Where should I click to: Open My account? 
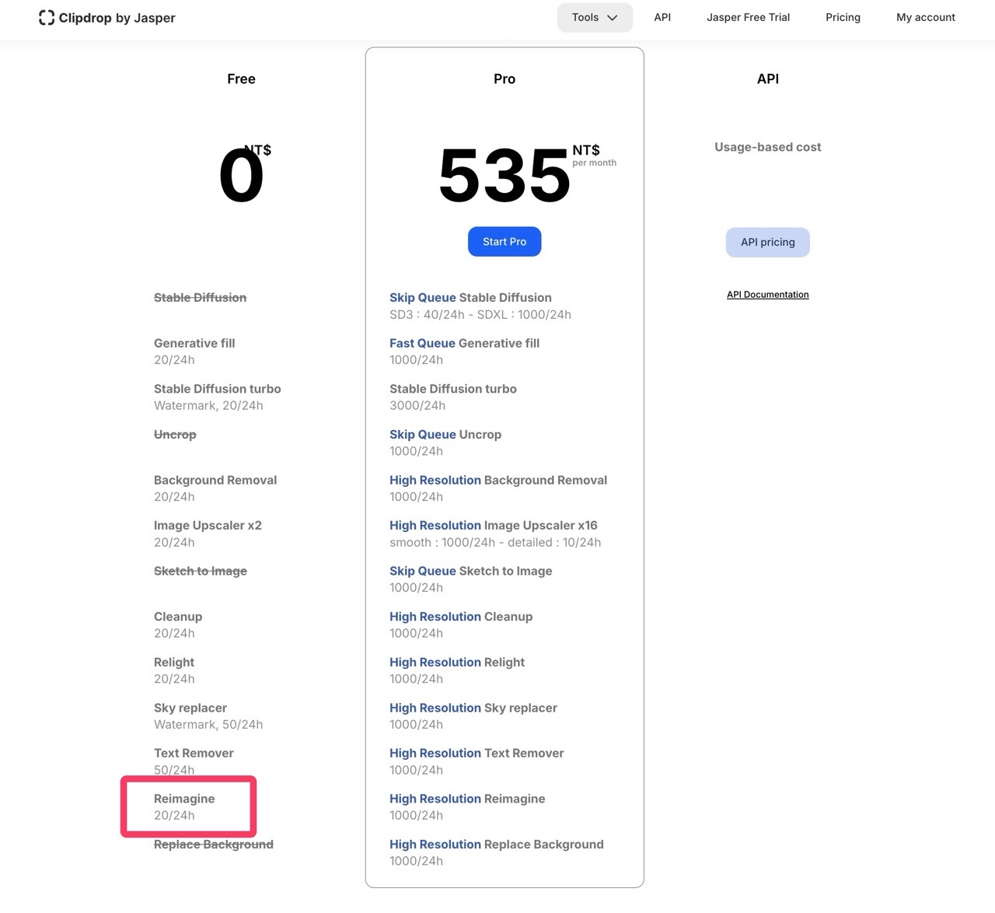926,17
